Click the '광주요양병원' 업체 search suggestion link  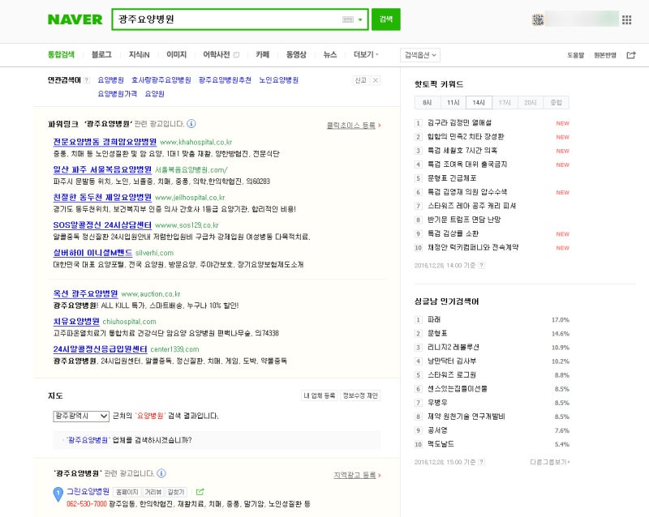tap(88, 440)
